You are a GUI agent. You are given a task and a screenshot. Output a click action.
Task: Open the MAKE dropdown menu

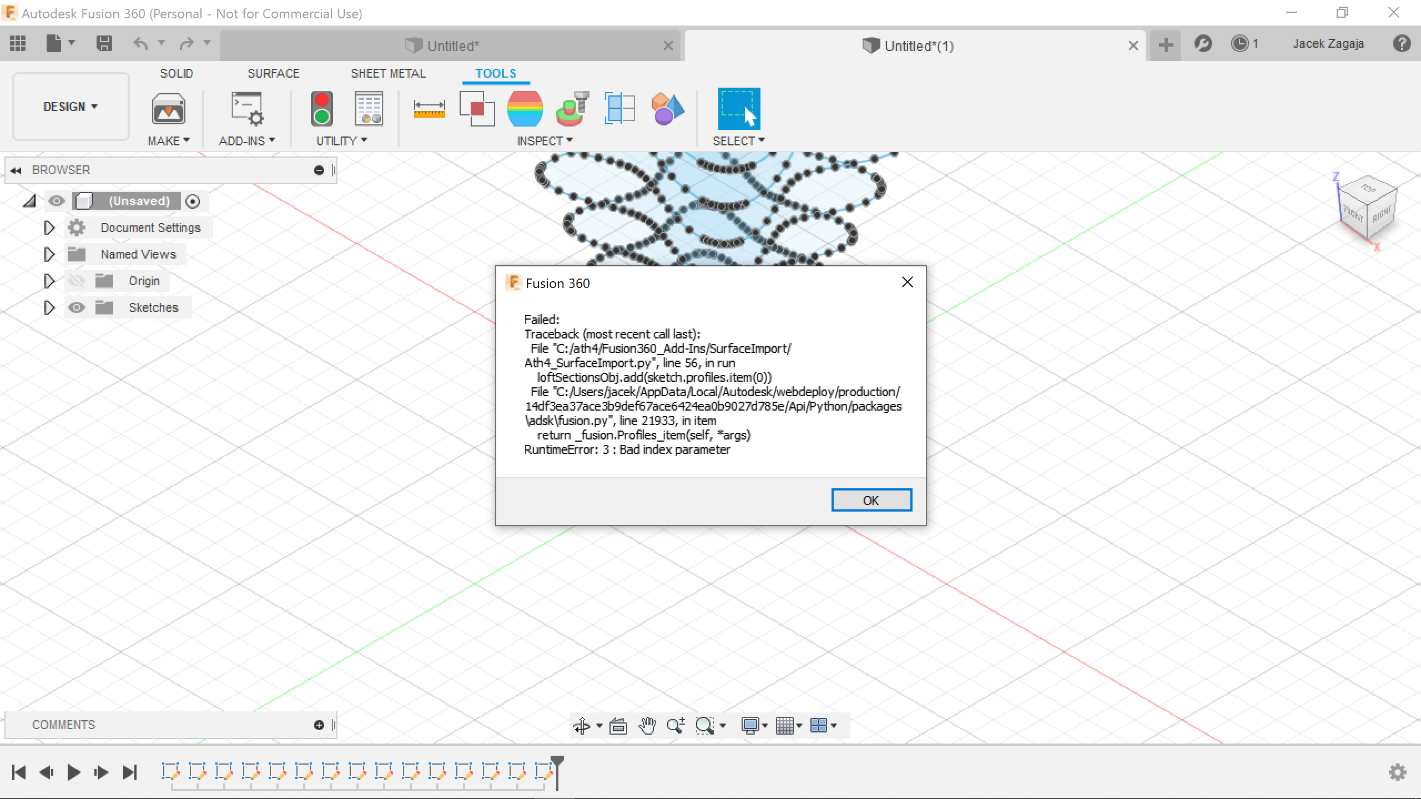coord(168,141)
